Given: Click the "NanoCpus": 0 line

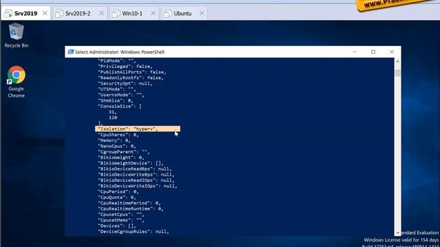Looking at the screenshot, I should point(117,146).
